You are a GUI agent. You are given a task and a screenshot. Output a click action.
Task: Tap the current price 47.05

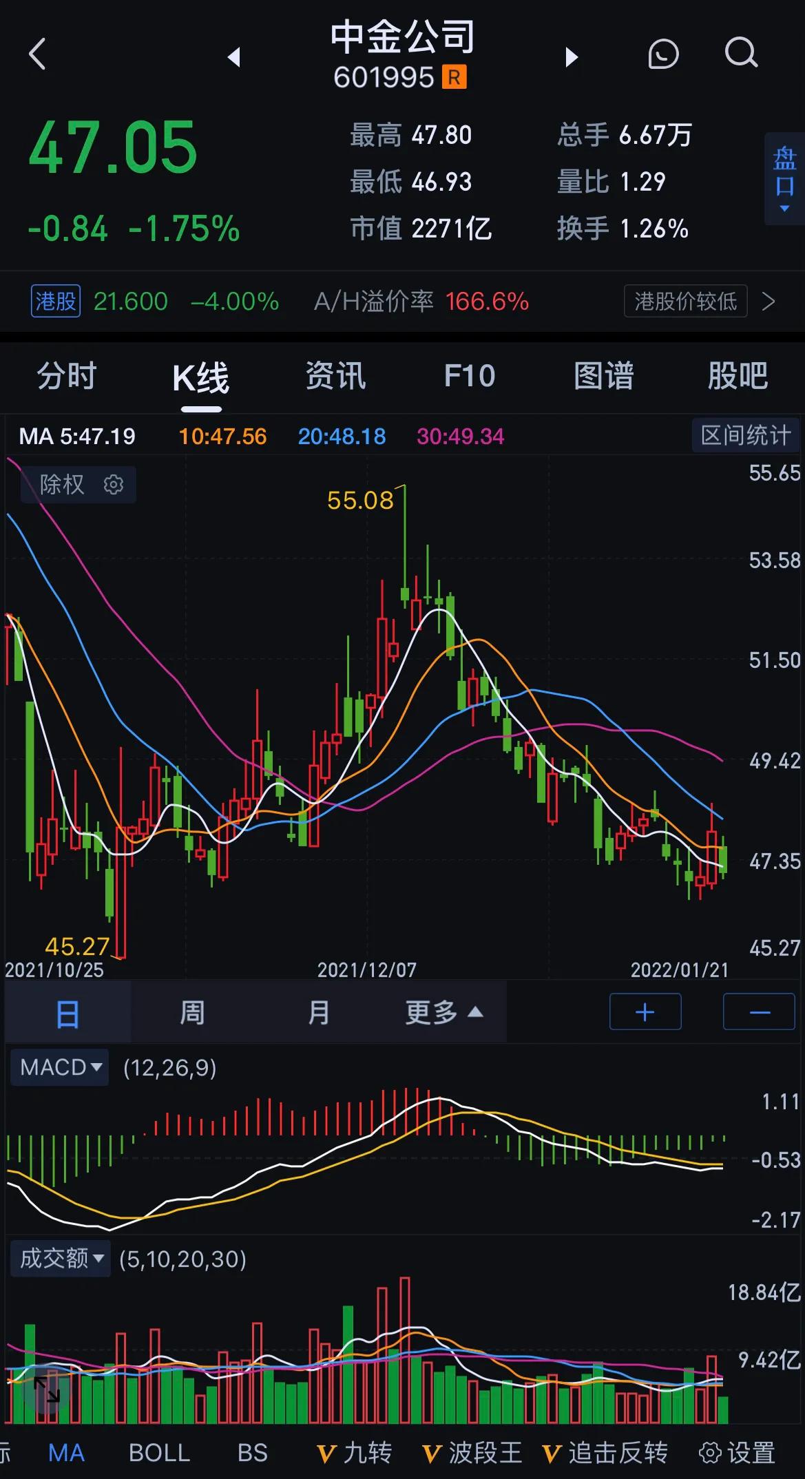tap(113, 147)
